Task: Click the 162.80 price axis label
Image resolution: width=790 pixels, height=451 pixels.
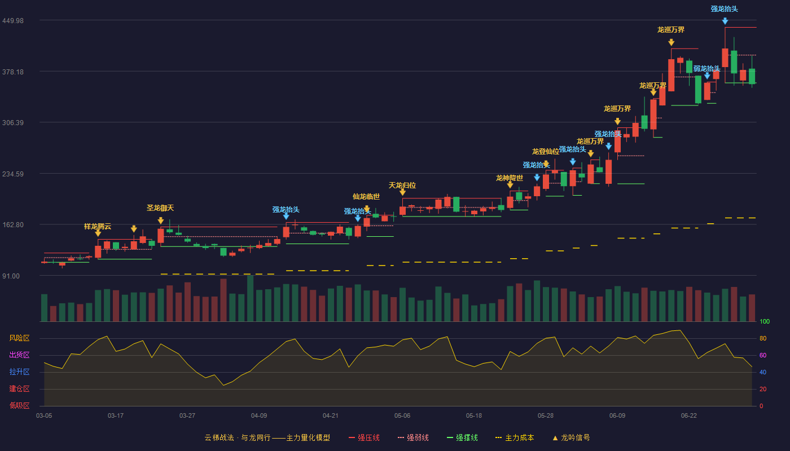Action: tap(13, 225)
